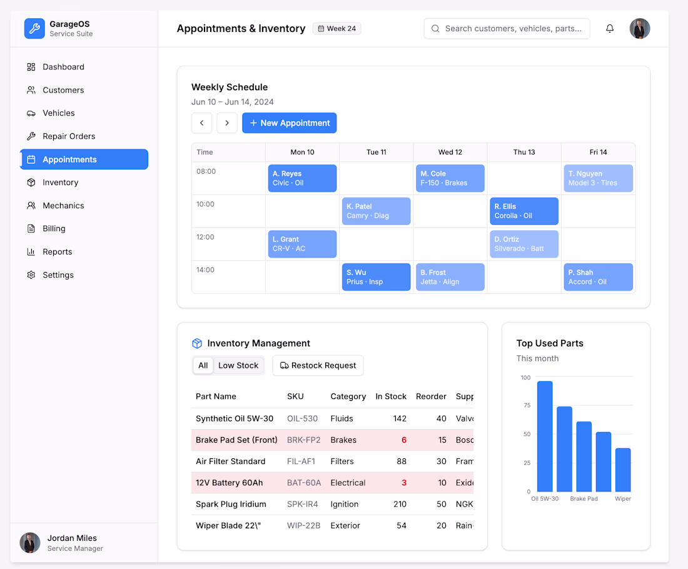Select the All inventory filter tab
The height and width of the screenshot is (569, 688).
[x=203, y=365]
